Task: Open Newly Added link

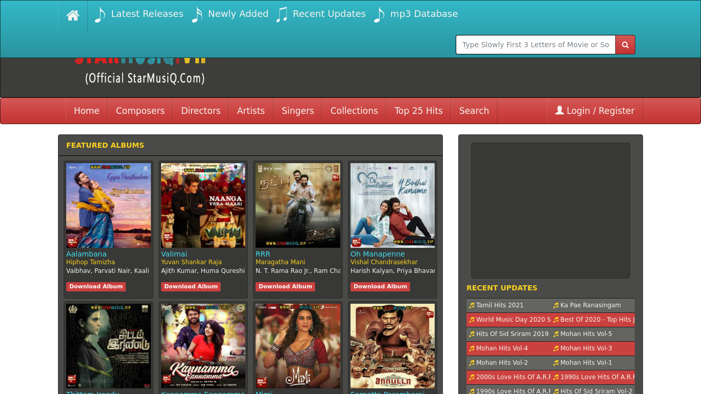Action: tap(238, 14)
